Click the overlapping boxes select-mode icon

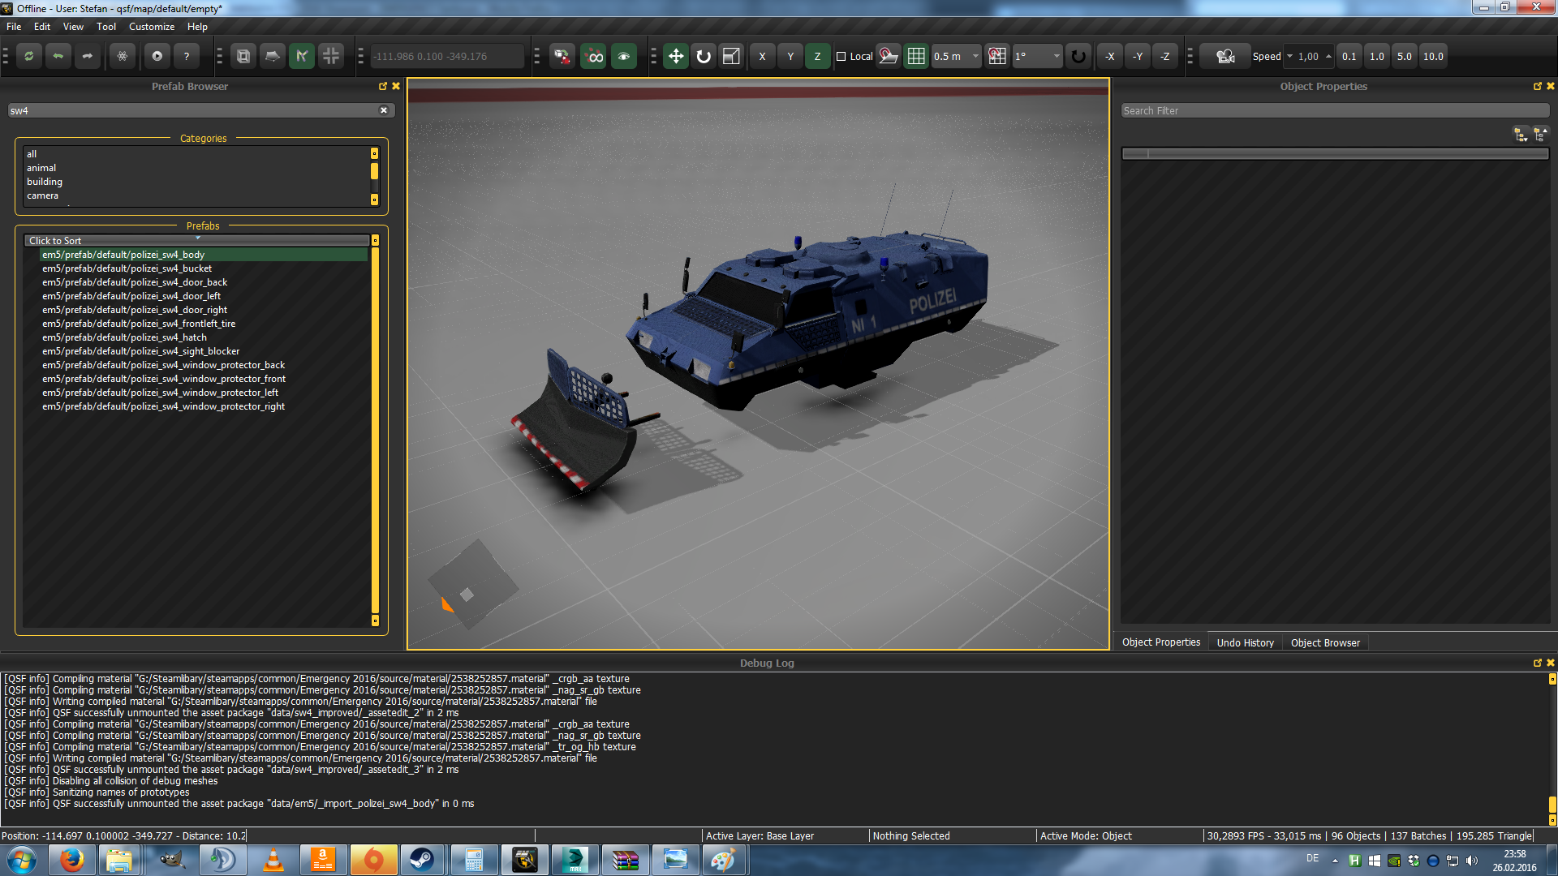click(x=562, y=56)
